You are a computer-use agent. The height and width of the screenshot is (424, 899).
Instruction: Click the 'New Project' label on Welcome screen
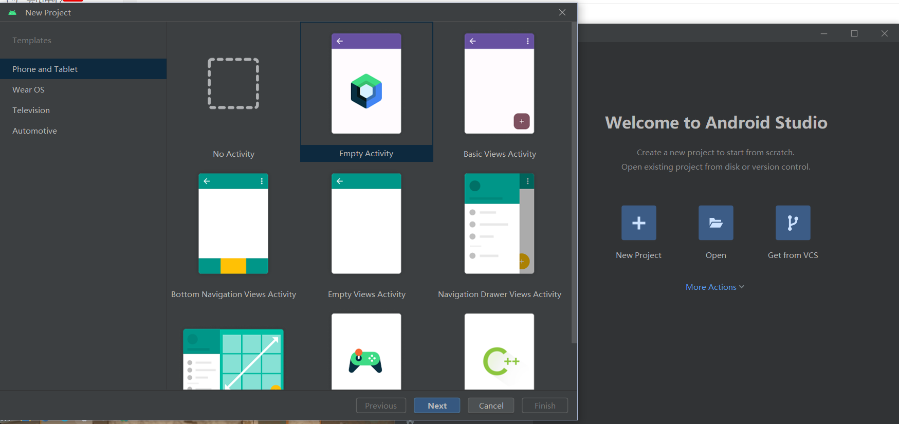pos(639,255)
